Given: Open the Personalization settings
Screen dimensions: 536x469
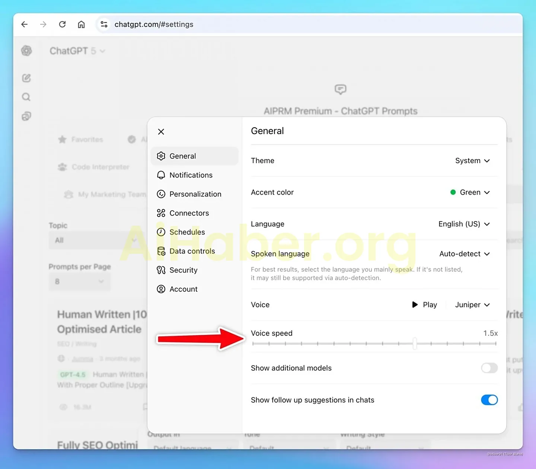Looking at the screenshot, I should click(195, 194).
